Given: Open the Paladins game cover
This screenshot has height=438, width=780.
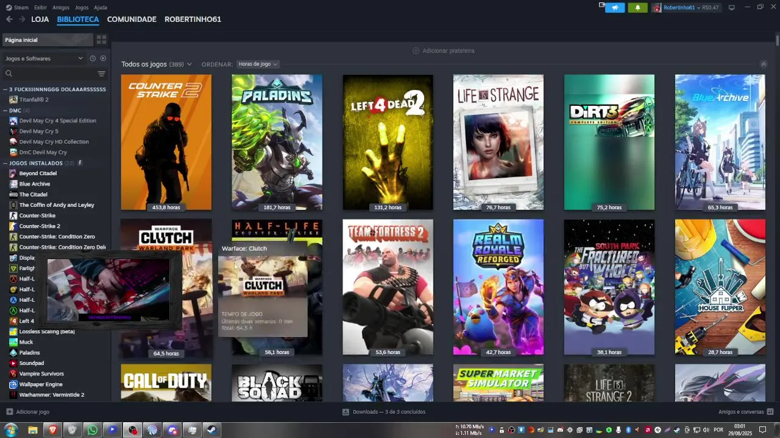Looking at the screenshot, I should (277, 142).
